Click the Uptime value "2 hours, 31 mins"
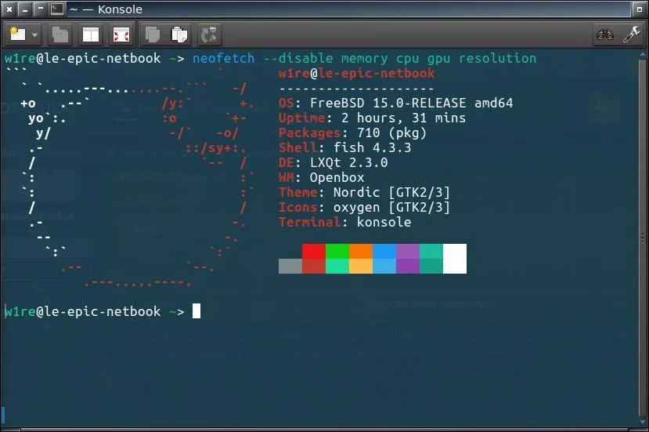The image size is (649, 432). click(403, 118)
